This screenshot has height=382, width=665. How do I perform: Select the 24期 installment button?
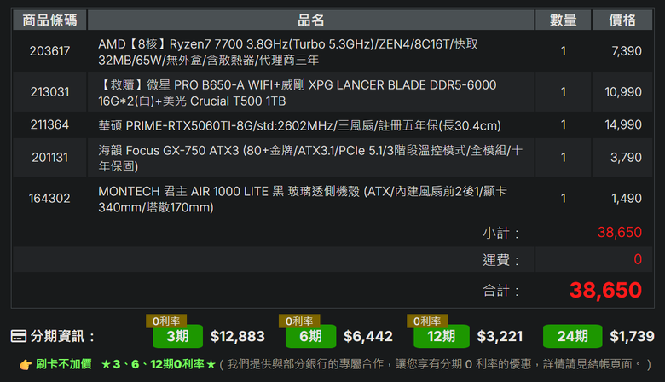coord(573,336)
